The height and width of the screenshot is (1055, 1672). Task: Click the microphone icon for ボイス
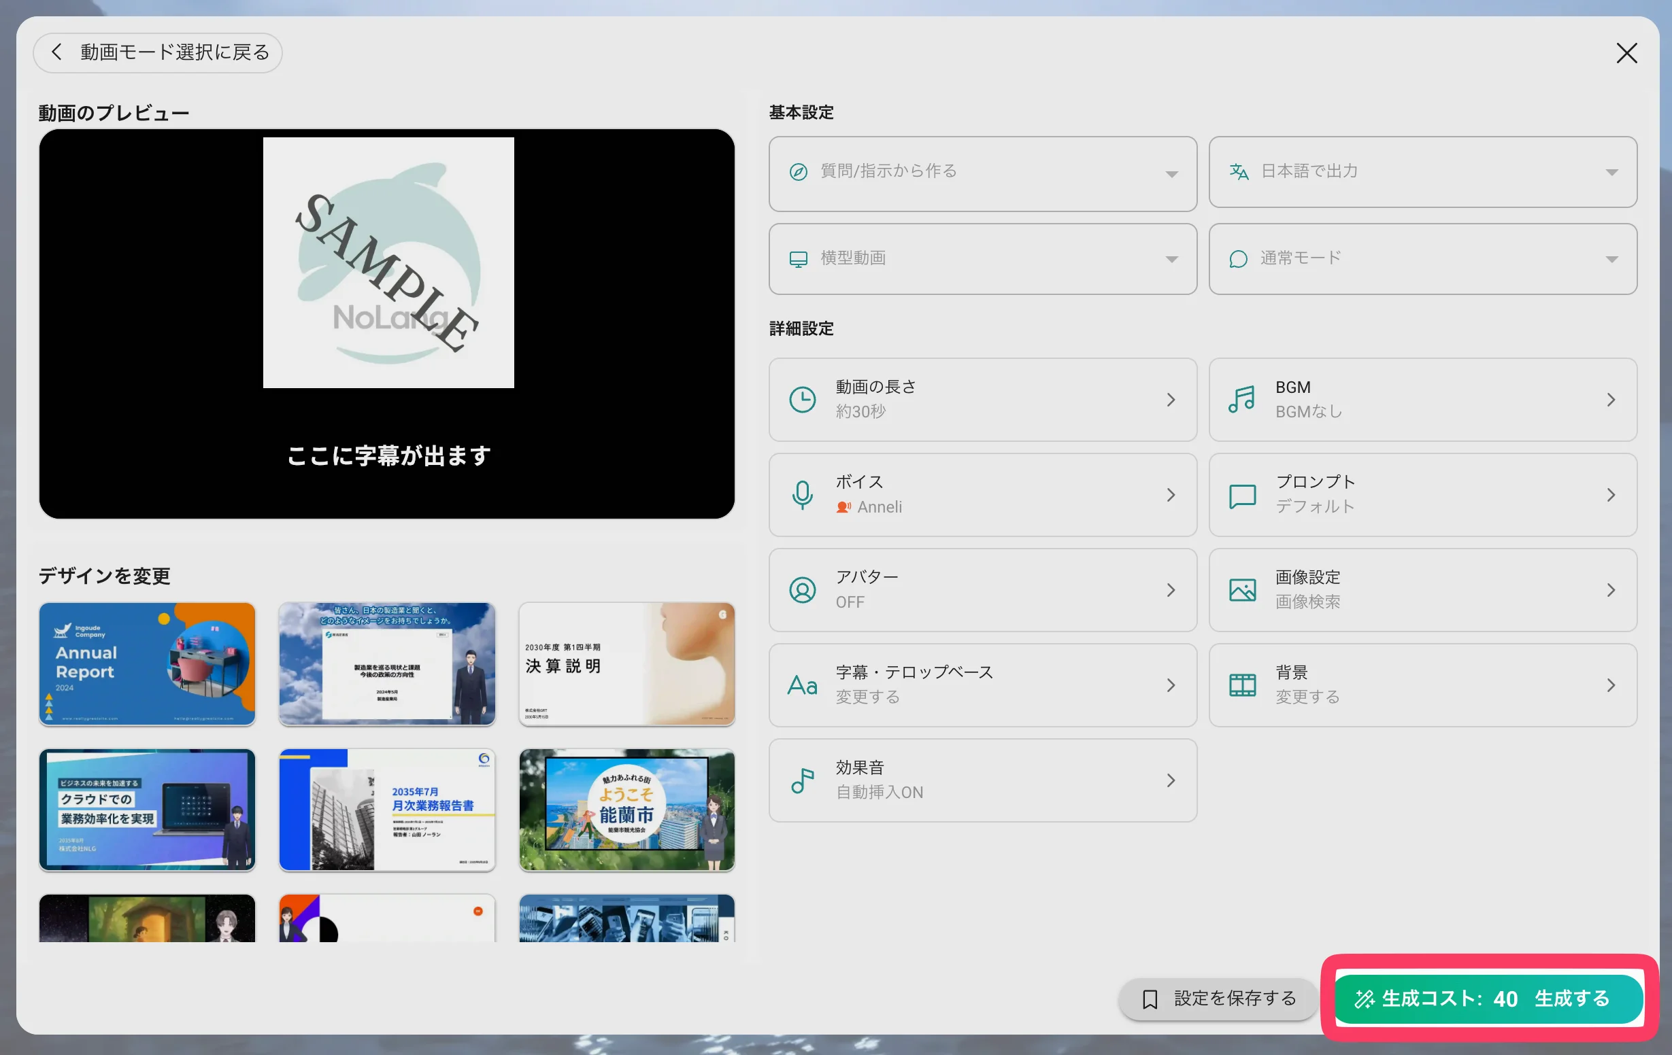tap(803, 495)
